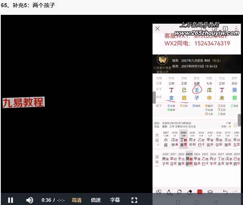Image resolution: width=243 pixels, height=205 pixels.
Task: Click the circled 壬 day stem
Action: [x=196, y=90]
